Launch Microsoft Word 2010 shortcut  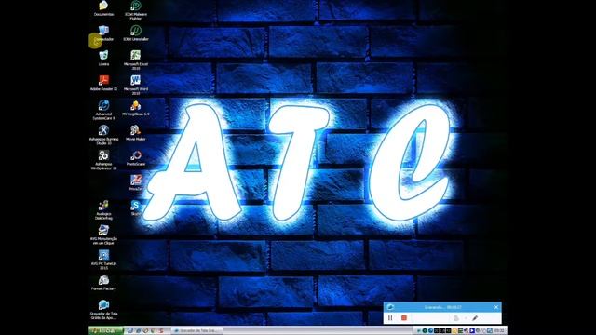point(136,85)
